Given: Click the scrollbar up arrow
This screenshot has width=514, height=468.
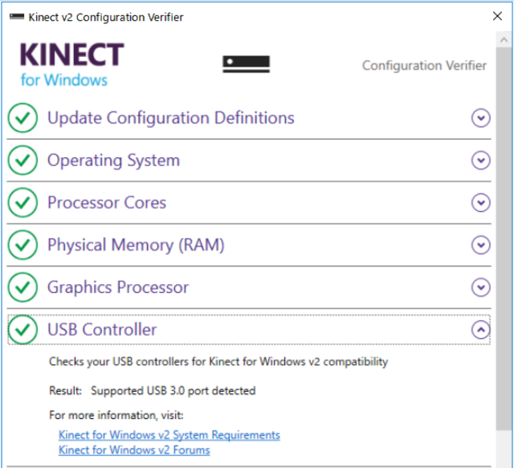Looking at the screenshot, I should pos(504,40).
